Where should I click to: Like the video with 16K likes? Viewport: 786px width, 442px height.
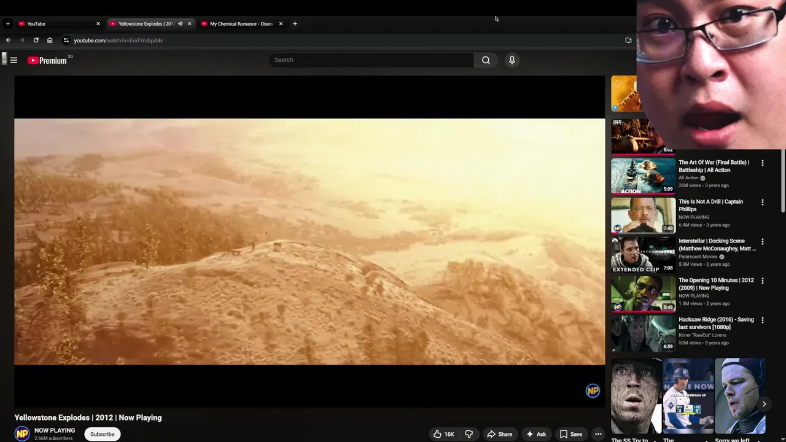click(443, 434)
